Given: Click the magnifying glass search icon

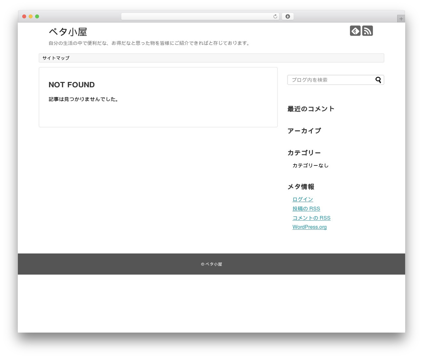Looking at the screenshot, I should (x=378, y=80).
